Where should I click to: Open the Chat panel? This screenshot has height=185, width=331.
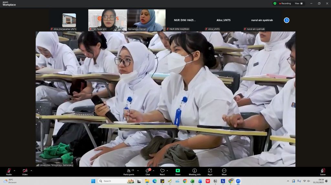148,171
